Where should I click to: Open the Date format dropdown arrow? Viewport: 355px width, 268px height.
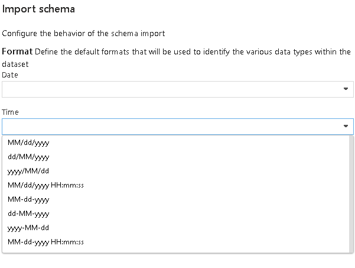coord(346,89)
